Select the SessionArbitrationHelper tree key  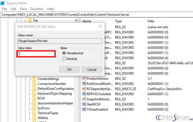pyautogui.click(x=55, y=103)
